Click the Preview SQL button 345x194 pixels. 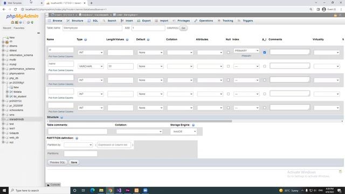pyautogui.click(x=58, y=162)
